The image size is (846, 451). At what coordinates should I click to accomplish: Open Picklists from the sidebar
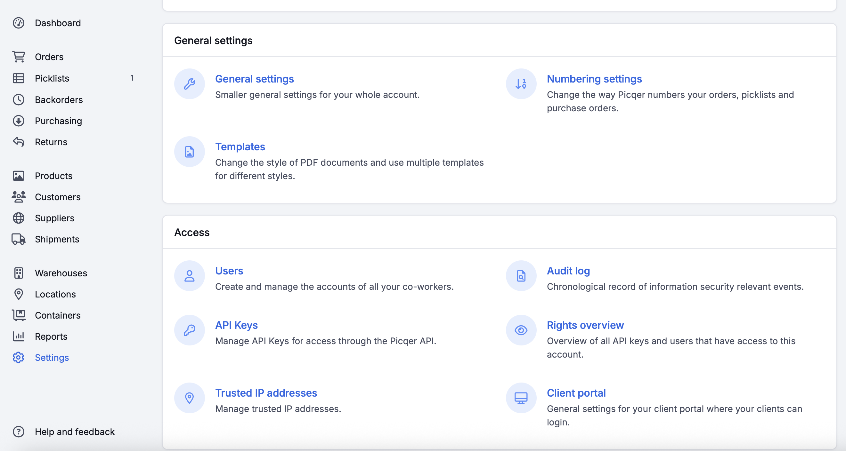coord(52,78)
